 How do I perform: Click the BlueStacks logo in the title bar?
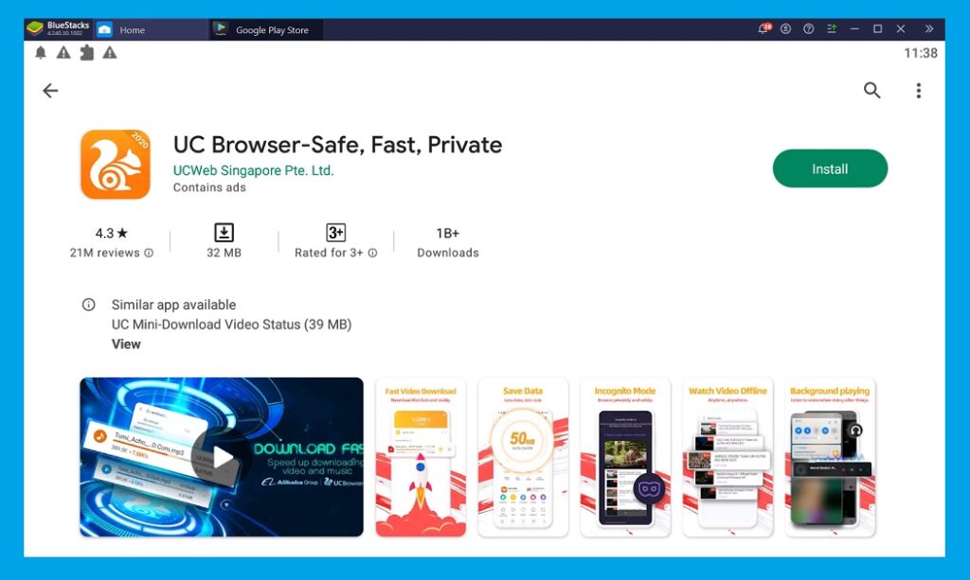[35, 28]
